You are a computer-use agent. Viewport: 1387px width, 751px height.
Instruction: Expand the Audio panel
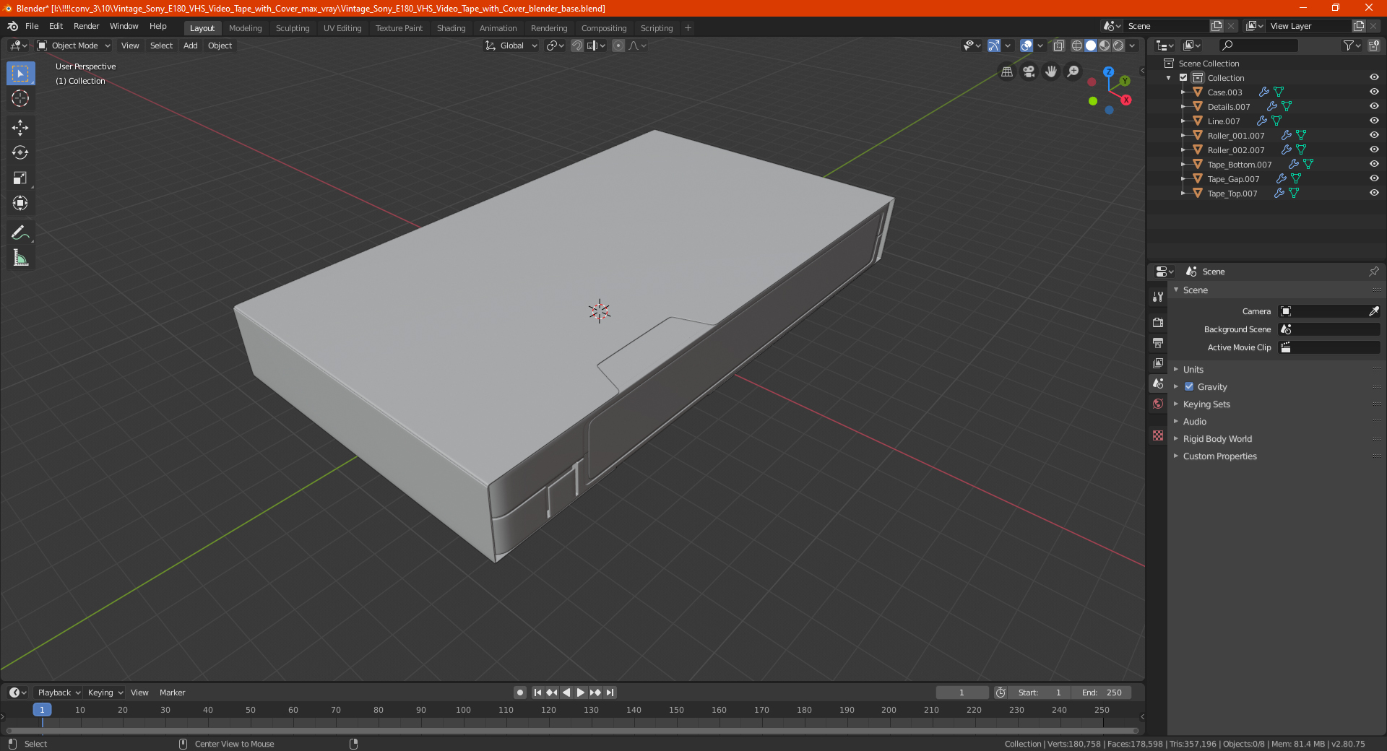(x=1194, y=421)
